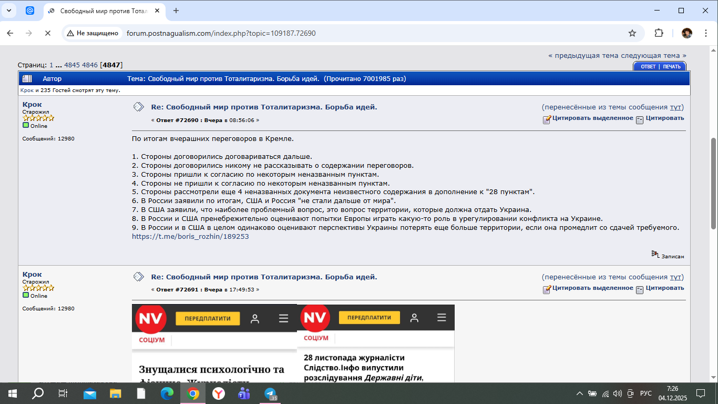Bookmark this page with the star icon

[632, 33]
